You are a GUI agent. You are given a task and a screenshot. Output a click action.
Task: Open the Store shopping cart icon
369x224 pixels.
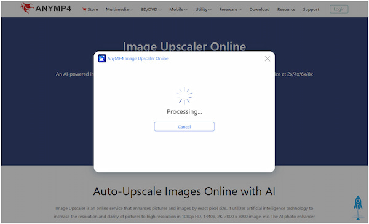[x=84, y=10]
